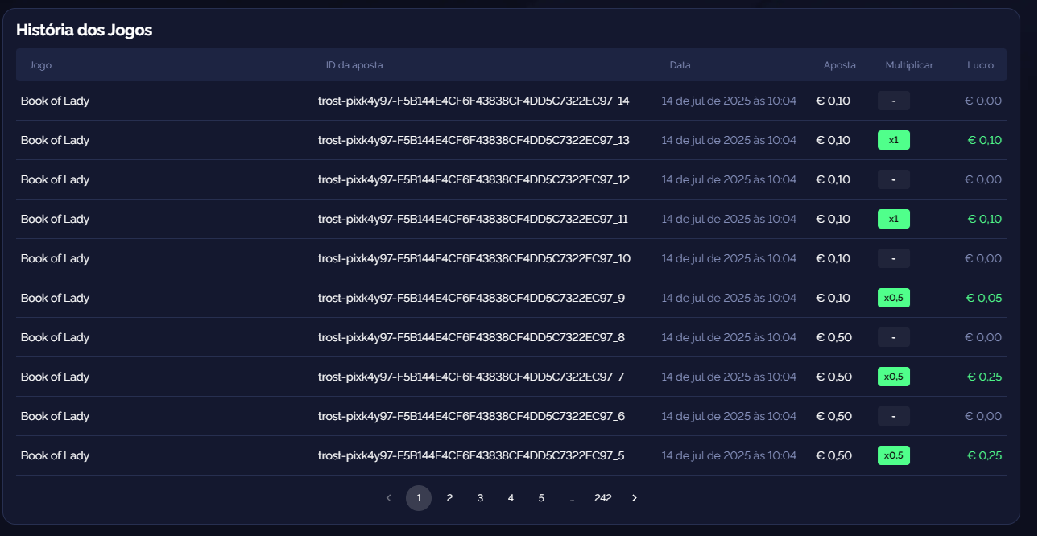Click Book of Lady in row EC97_7

55,377
